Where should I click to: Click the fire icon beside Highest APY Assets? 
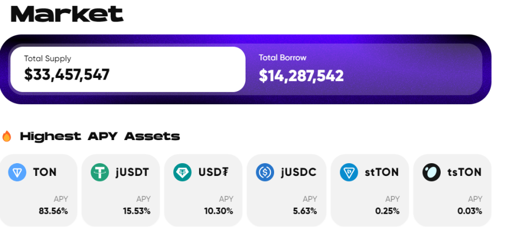pyautogui.click(x=7, y=136)
